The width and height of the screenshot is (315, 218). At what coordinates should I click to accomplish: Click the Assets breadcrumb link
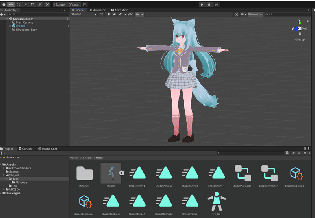[74, 158]
